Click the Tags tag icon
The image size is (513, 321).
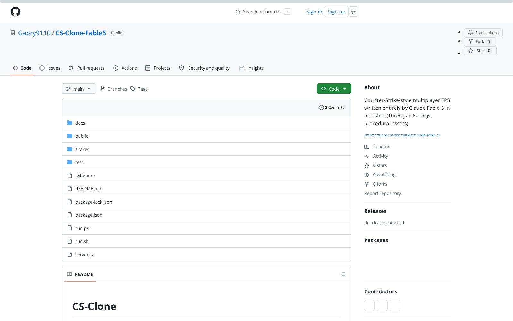pyautogui.click(x=133, y=89)
